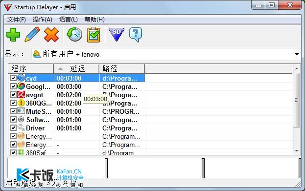The image size is (305, 191).
Task: Click the cyd program icon
Action: pyautogui.click(x=21, y=78)
